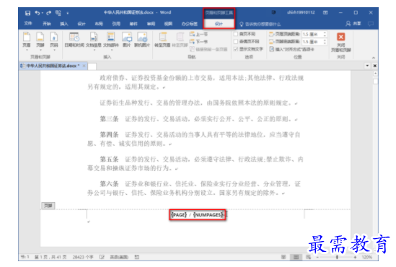Switch to the 邮件 (Mailings) tab
Viewport: 396px width, 267px height.
(x=133, y=24)
